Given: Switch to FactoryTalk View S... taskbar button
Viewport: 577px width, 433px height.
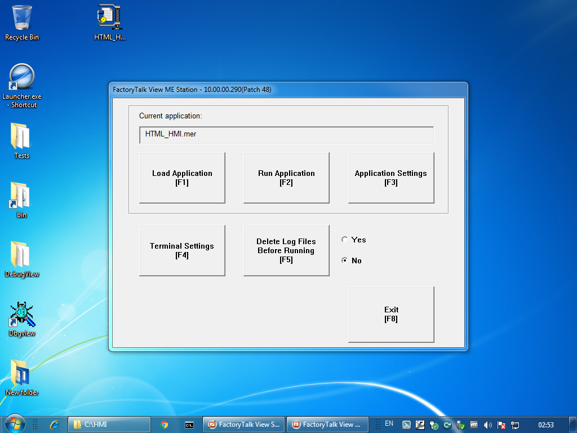Looking at the screenshot, I should [243, 425].
